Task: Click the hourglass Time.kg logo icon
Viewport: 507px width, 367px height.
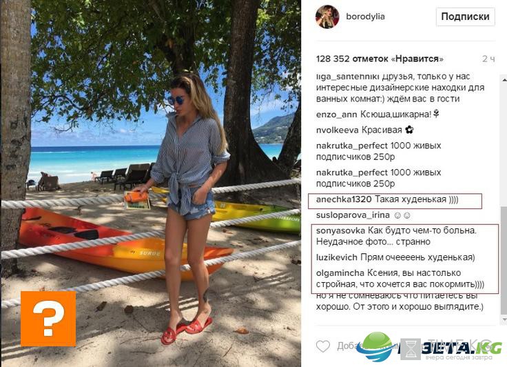Action: (x=411, y=349)
